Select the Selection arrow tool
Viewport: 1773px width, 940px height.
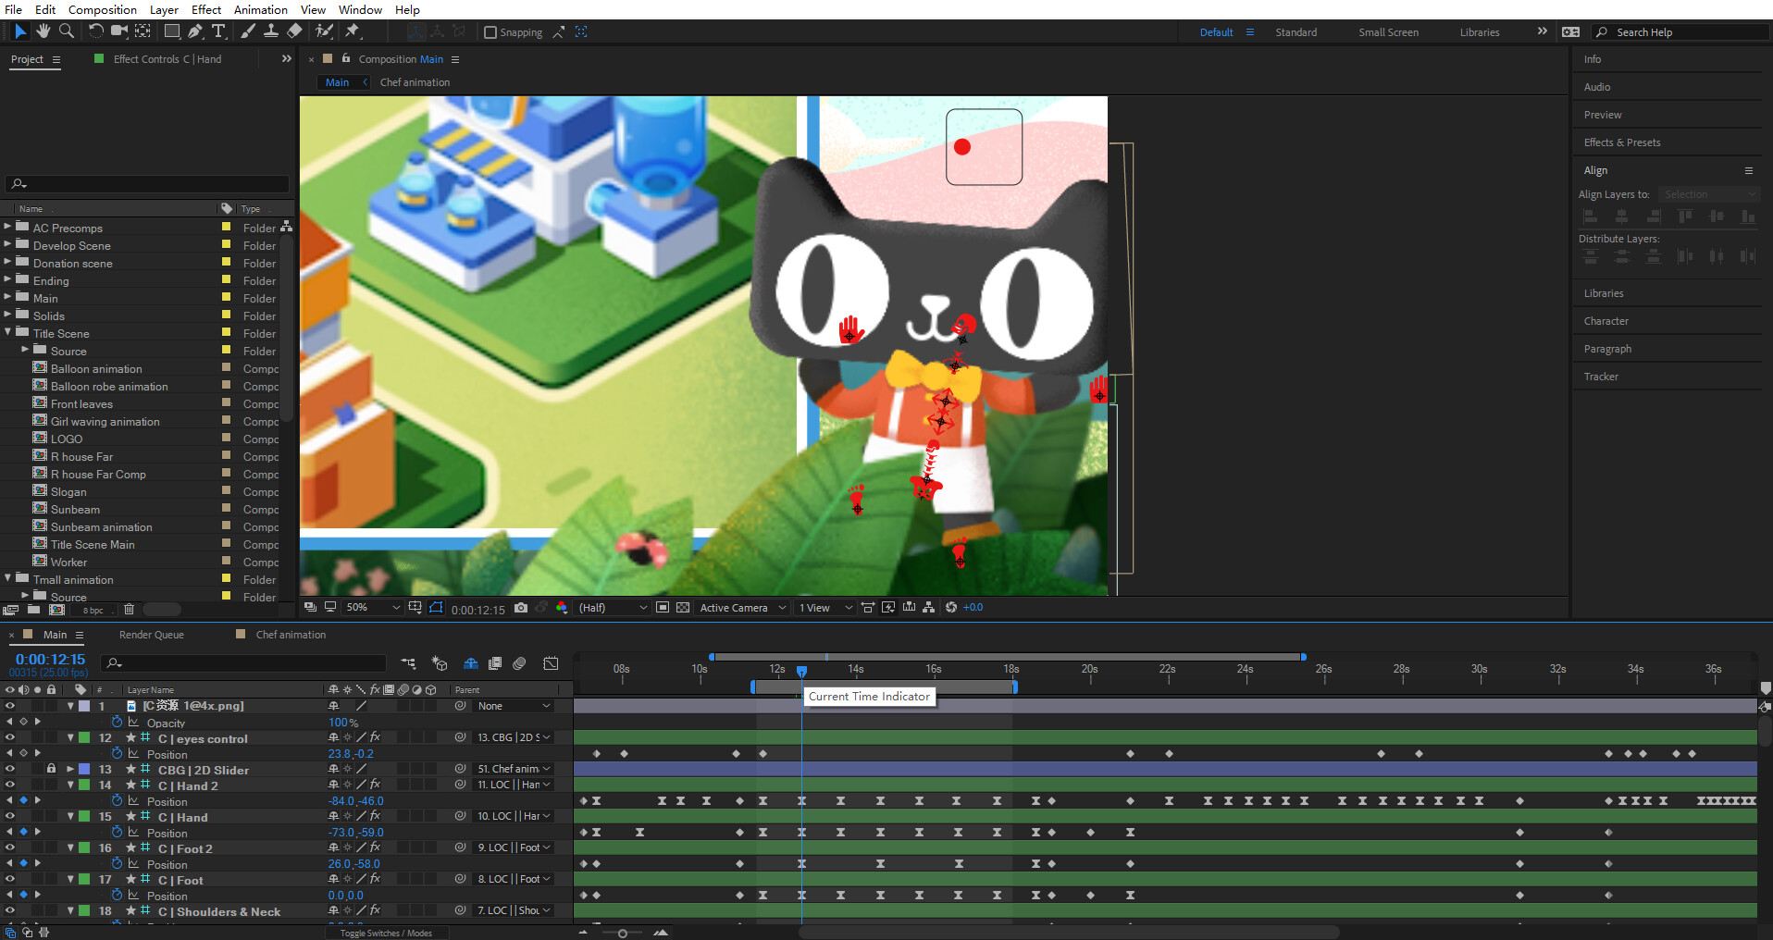click(20, 31)
